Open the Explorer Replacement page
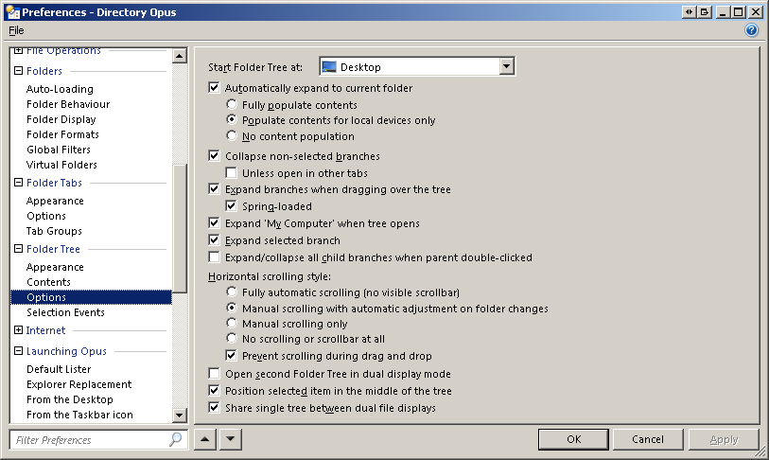The width and height of the screenshot is (769, 460). [x=79, y=384]
